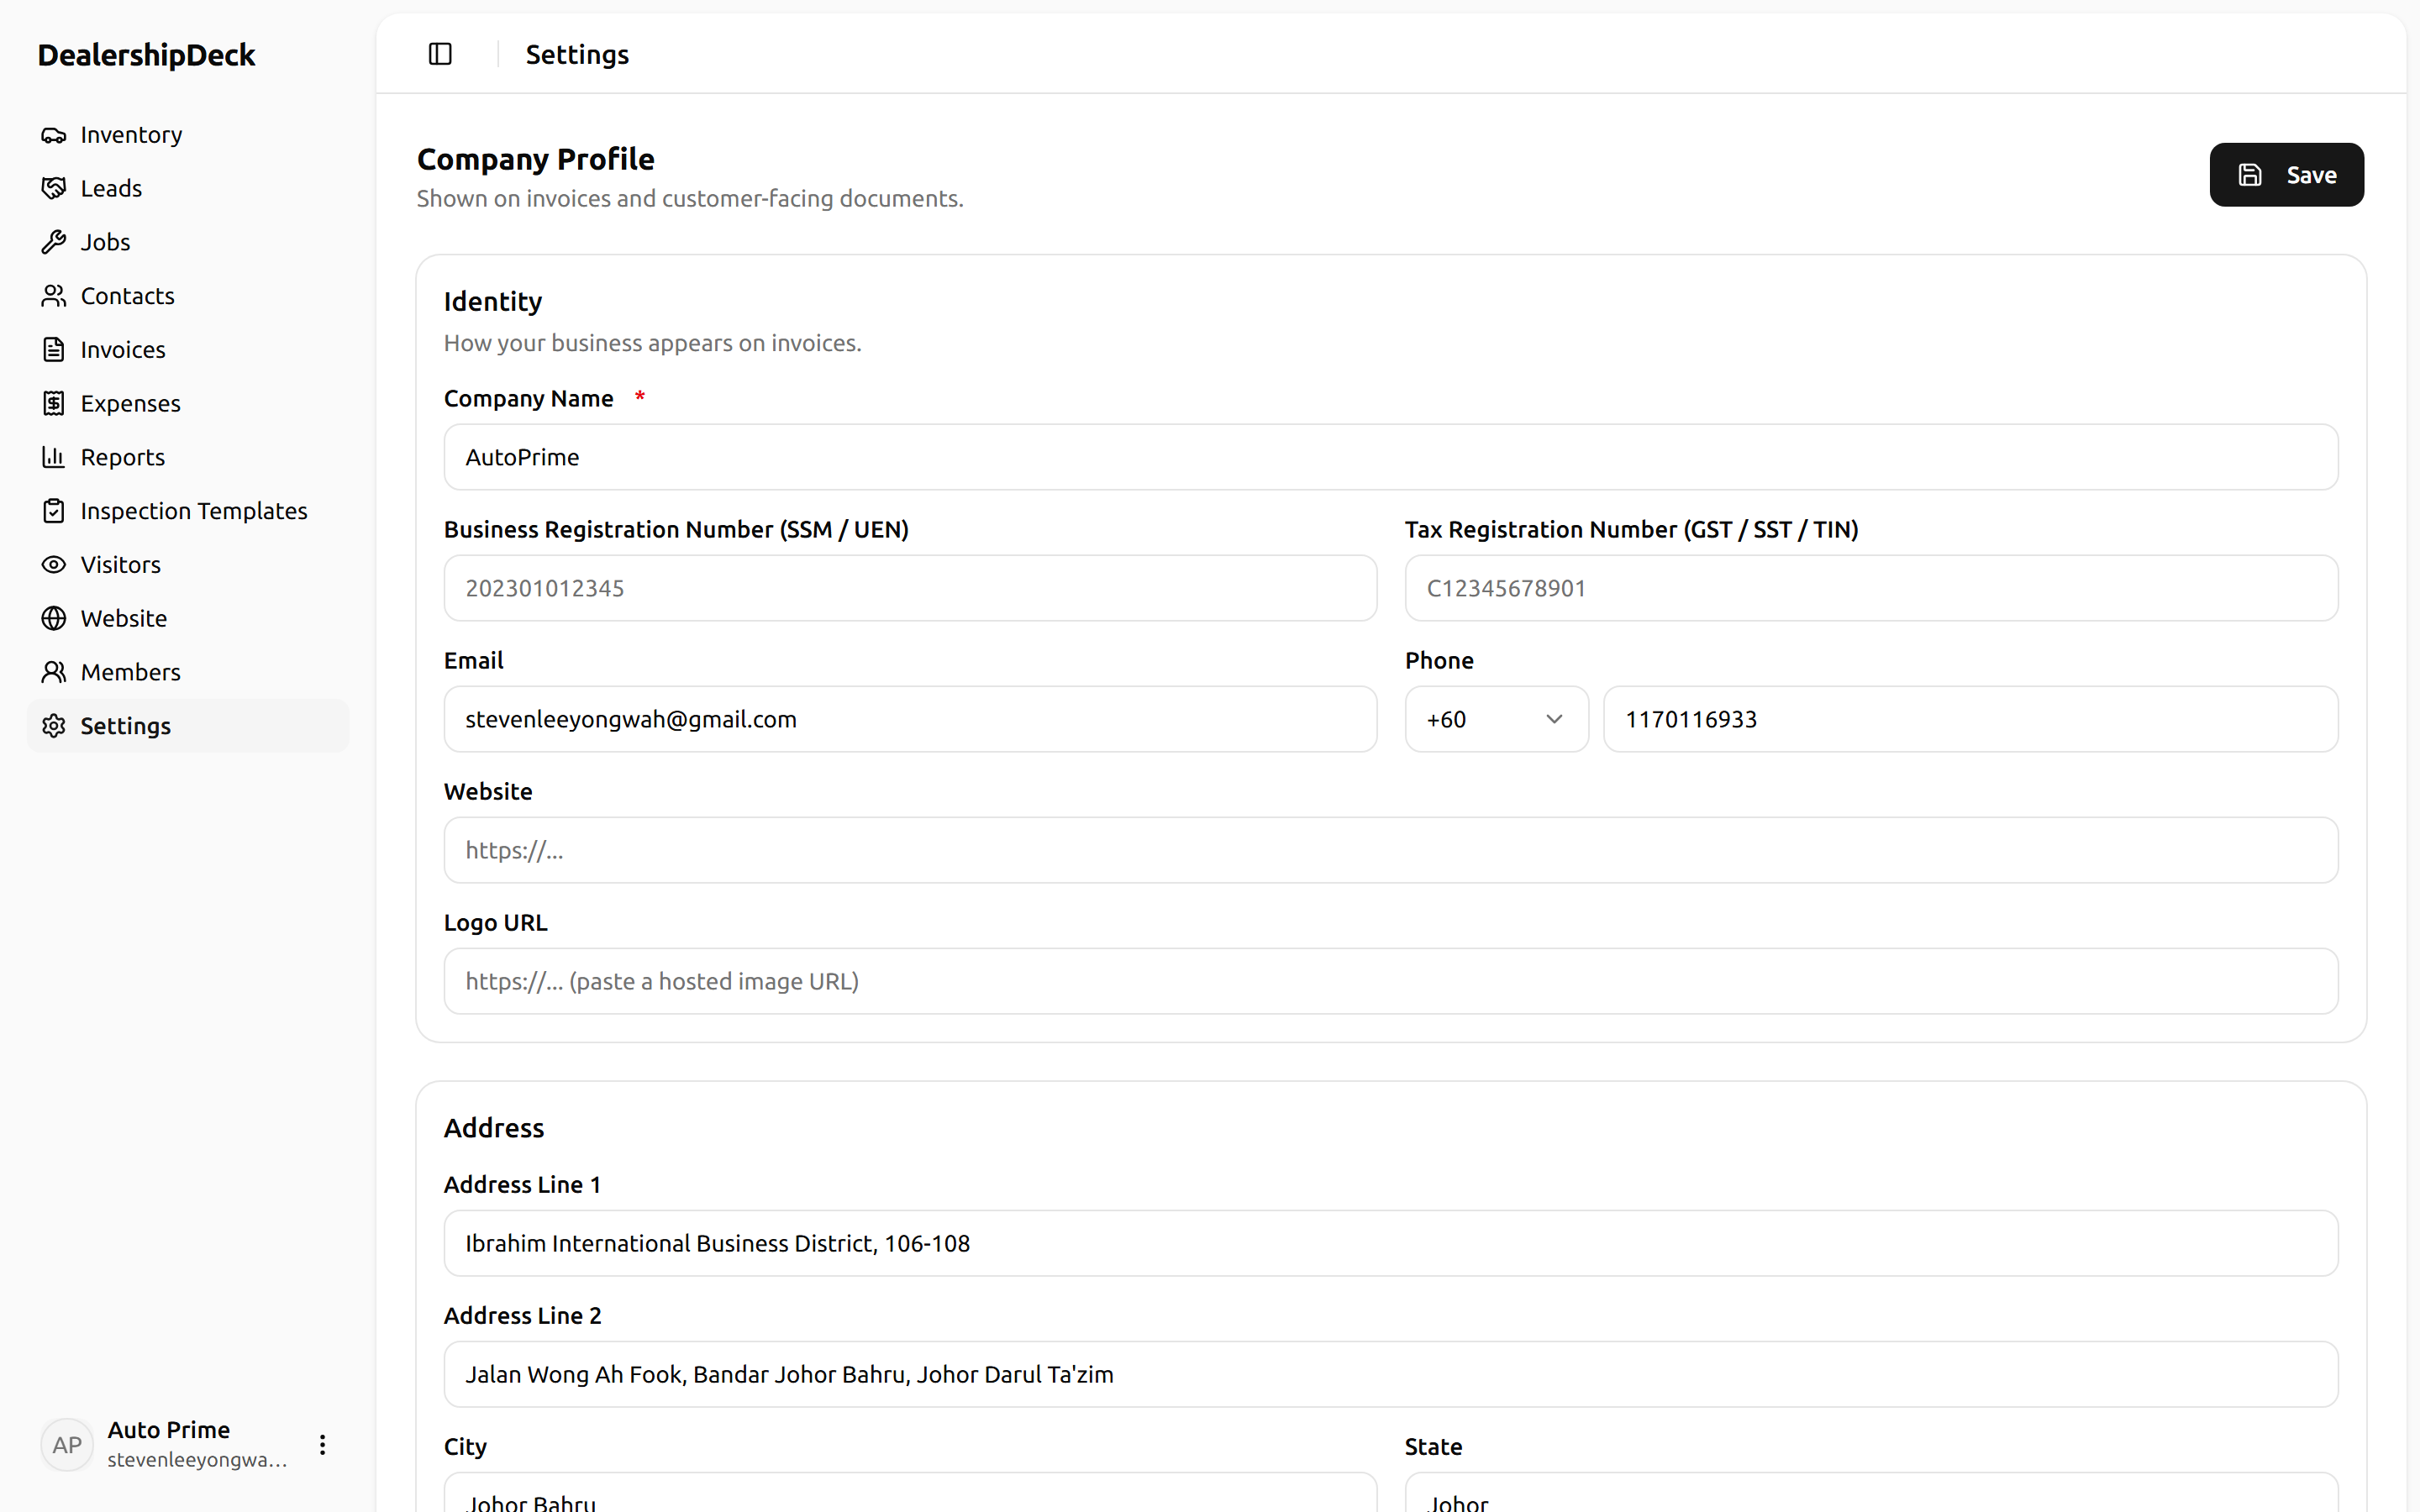Click the Settings page title in header

pos(577,55)
